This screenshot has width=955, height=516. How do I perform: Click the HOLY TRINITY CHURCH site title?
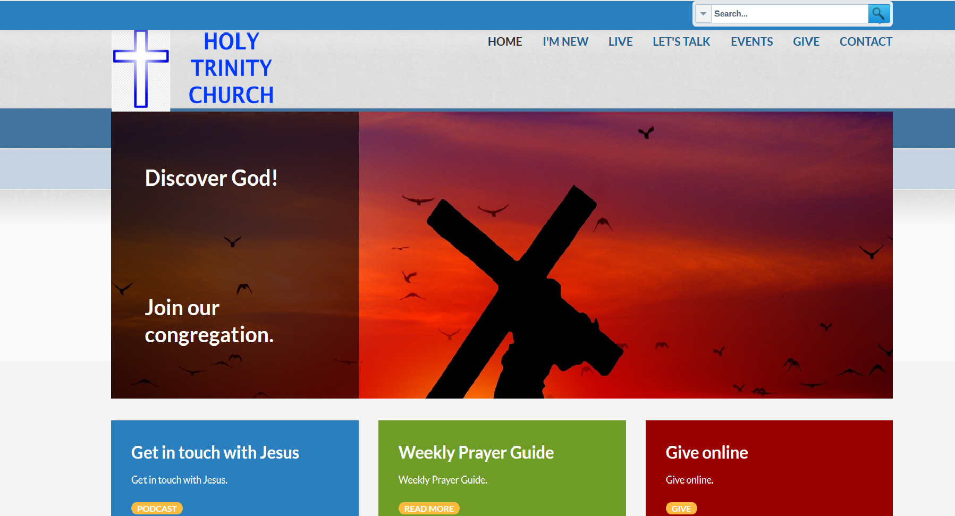pos(230,67)
